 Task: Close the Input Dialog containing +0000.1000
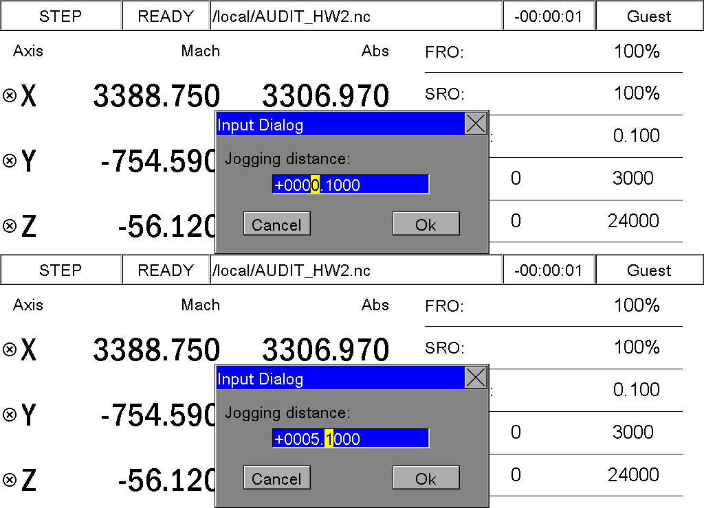[x=476, y=124]
